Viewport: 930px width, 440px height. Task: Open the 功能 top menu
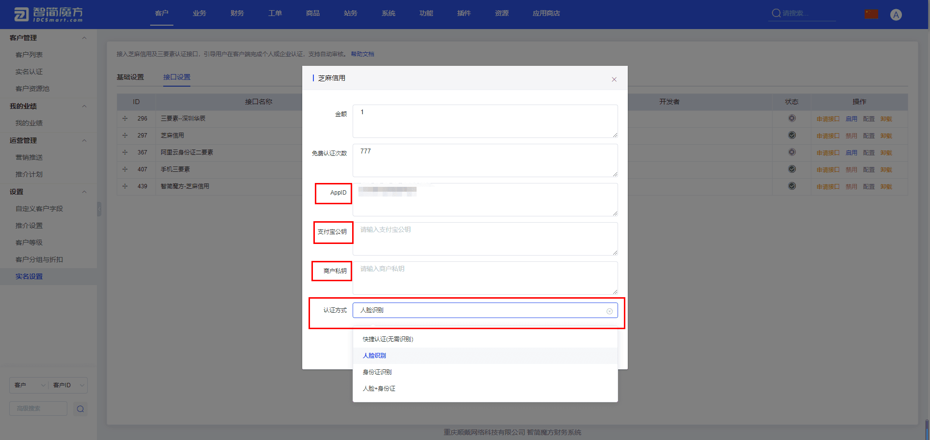coord(426,14)
